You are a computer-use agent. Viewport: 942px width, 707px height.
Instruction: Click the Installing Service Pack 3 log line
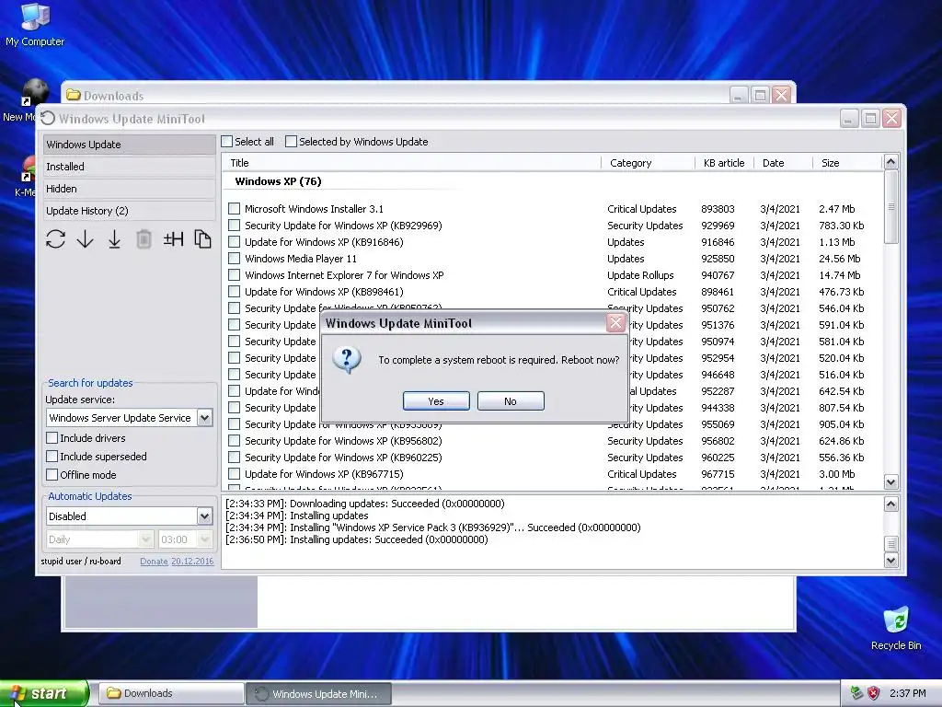[433, 527]
